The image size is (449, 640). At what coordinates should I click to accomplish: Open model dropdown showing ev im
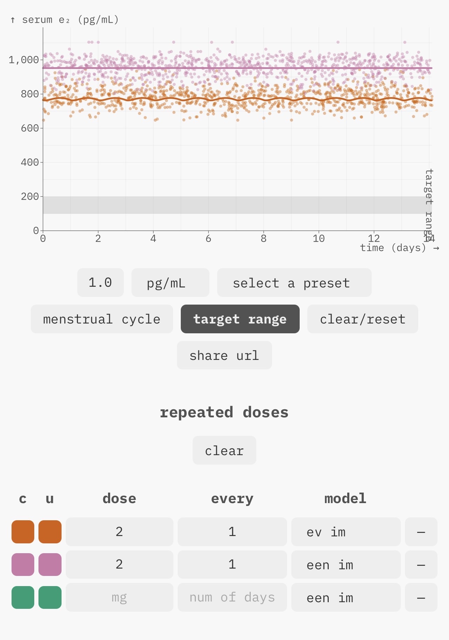coord(345,532)
